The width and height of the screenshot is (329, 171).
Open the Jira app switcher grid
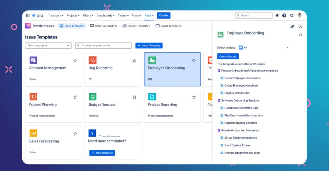coord(28,15)
